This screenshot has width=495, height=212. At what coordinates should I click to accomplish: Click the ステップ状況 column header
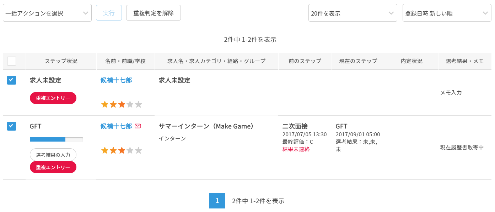click(x=61, y=61)
